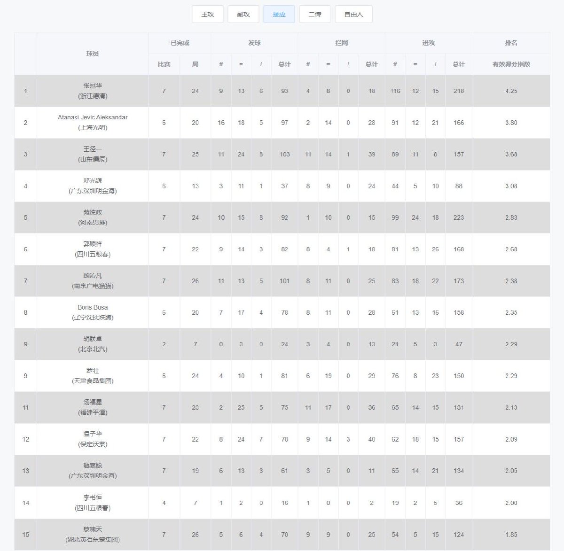Viewport: 564px width, 551px height.
Task: Click the 比赛 column header
Action: tap(164, 64)
